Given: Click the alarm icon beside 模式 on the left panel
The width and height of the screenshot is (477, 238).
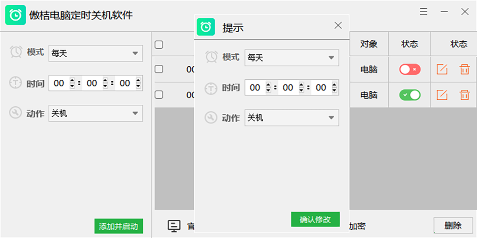Looking at the screenshot, I should (16, 52).
